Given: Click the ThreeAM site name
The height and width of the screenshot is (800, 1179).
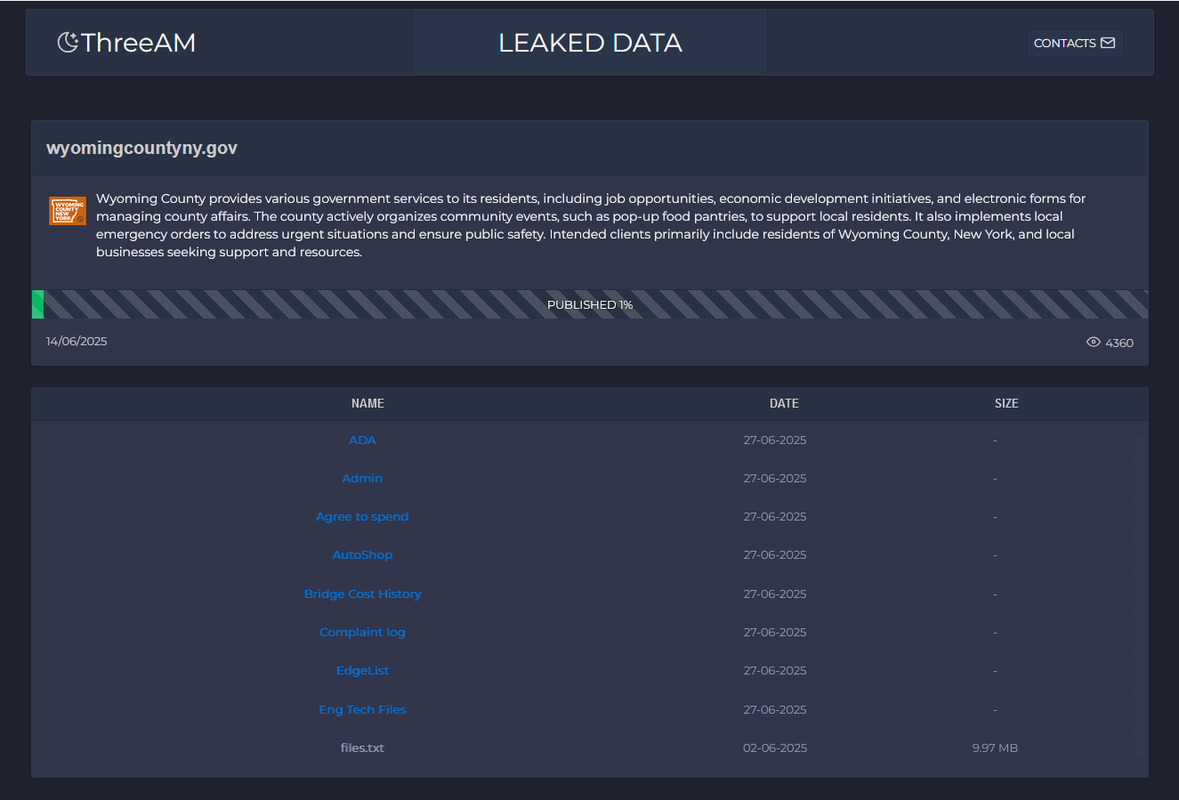Looking at the screenshot, I should 138,43.
